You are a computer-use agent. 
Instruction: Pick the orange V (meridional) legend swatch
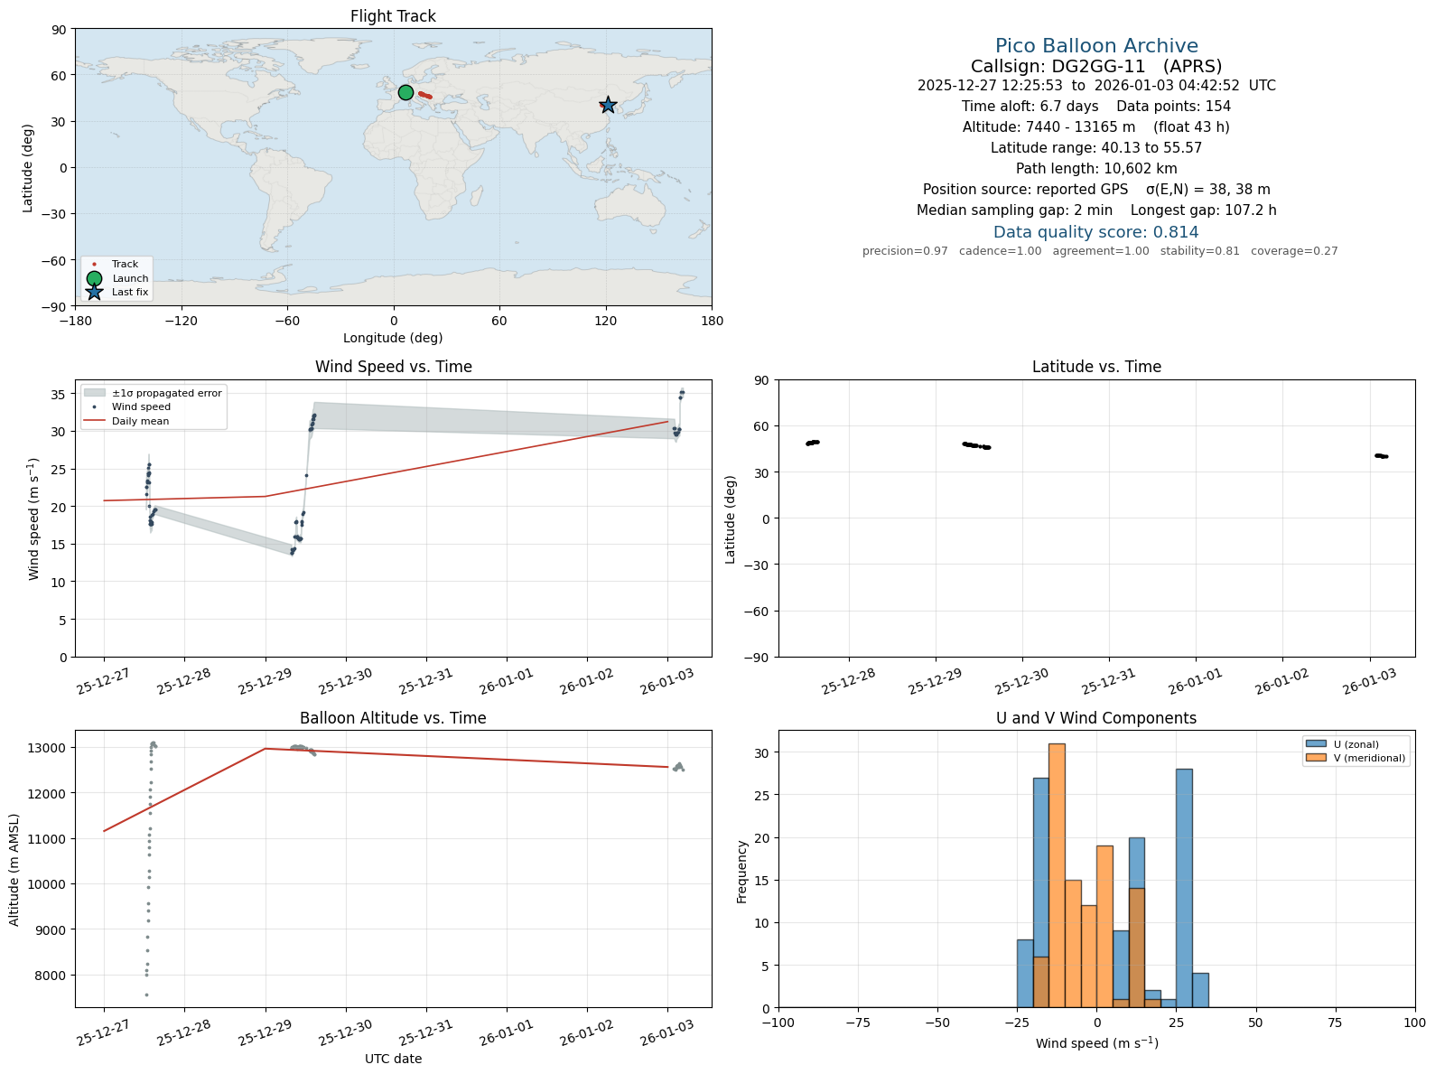tap(1316, 758)
